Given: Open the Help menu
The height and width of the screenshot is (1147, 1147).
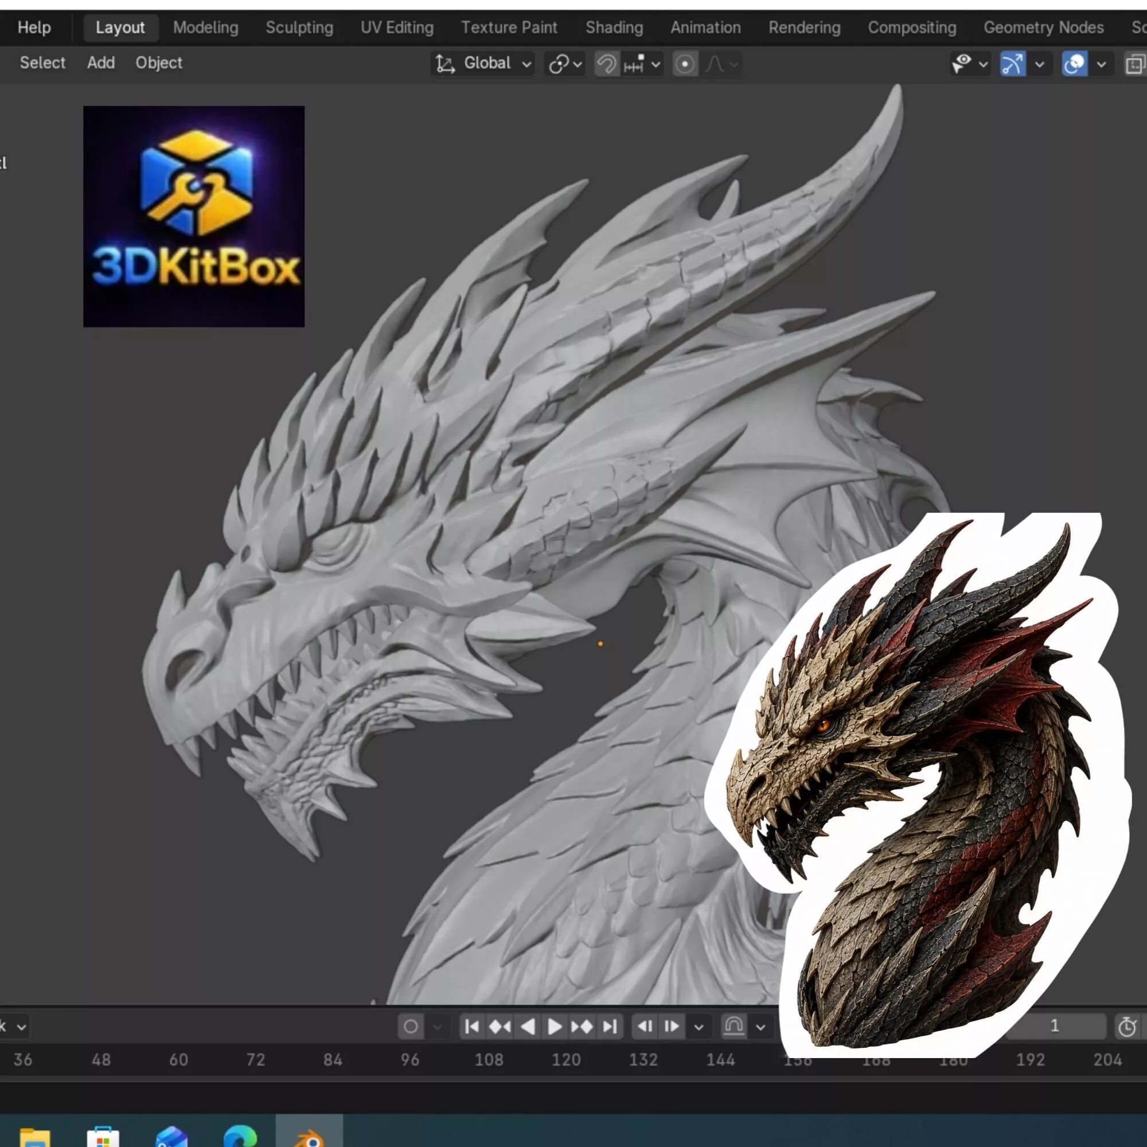Looking at the screenshot, I should pos(34,28).
